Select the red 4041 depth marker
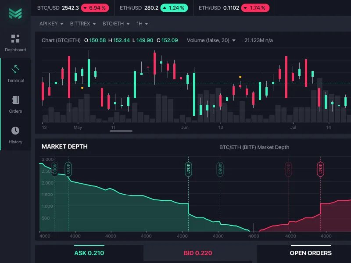 tap(322, 168)
